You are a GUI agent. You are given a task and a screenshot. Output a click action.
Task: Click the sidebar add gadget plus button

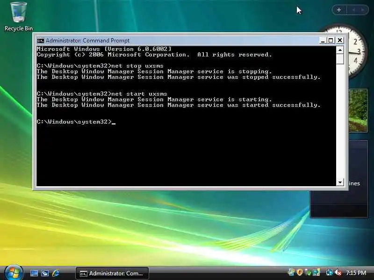click(339, 10)
